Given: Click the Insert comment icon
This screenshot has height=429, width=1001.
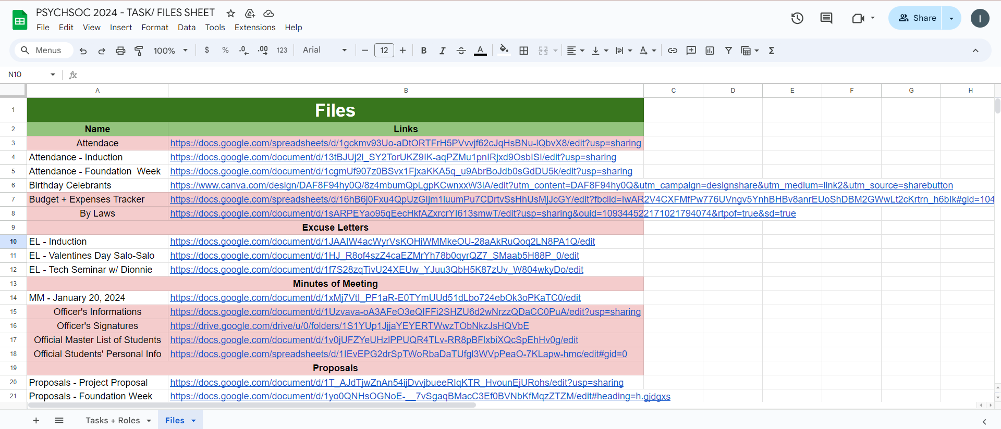Looking at the screenshot, I should (691, 51).
